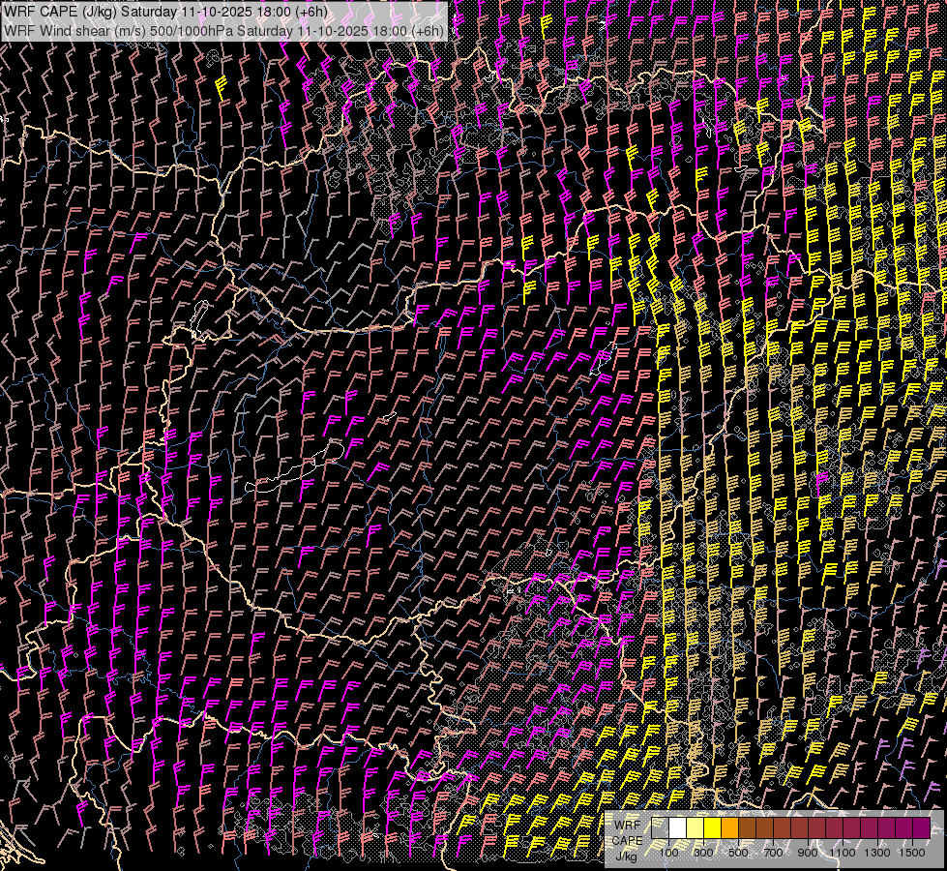Select the last purple swatch past 1500
This screenshot has width=947, height=871.
coord(922,828)
